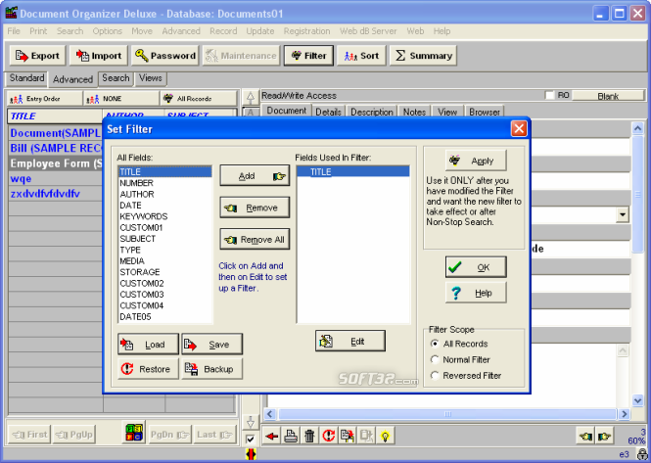
Task: Click the printer icon in bottom toolbar
Action: (291, 436)
